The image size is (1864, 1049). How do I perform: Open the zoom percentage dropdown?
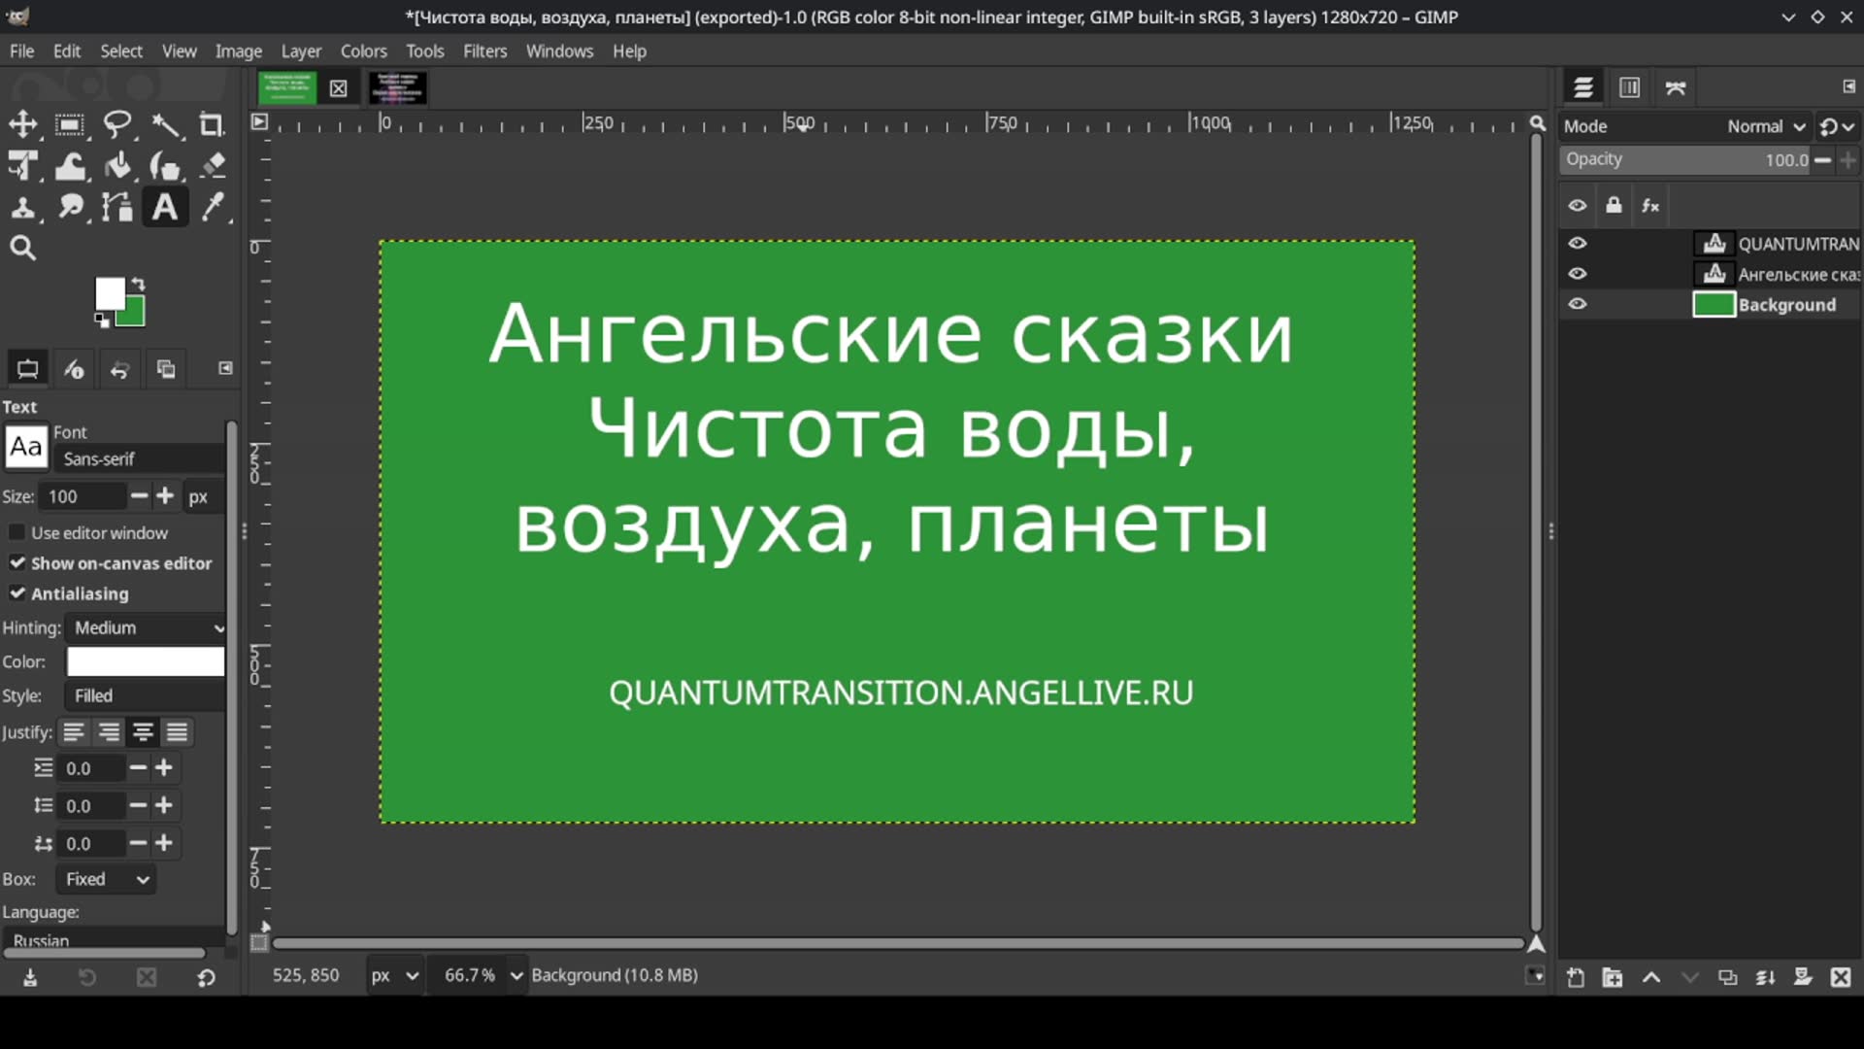(x=516, y=975)
